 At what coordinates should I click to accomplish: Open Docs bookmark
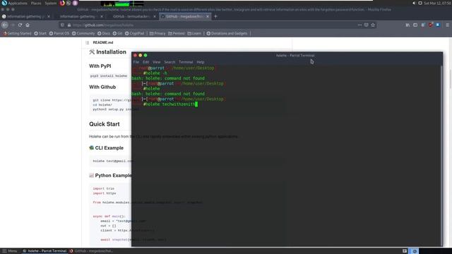[104, 33]
